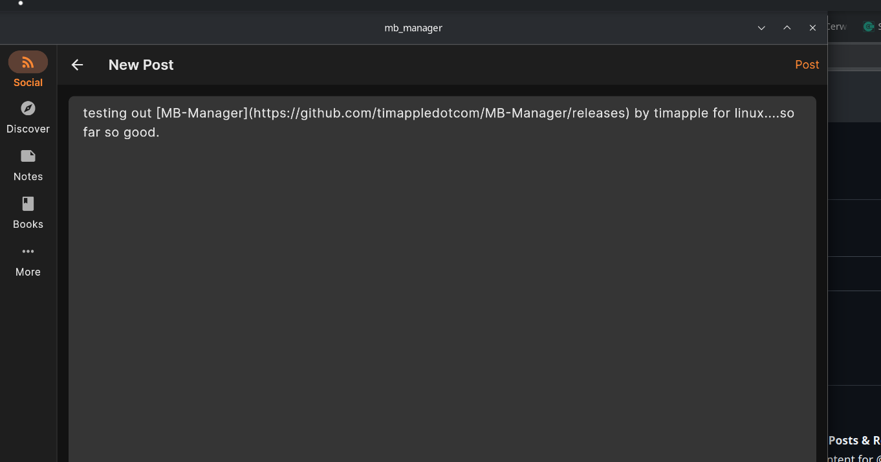Click the three-dots More icon
The height and width of the screenshot is (462, 881).
[x=28, y=252]
